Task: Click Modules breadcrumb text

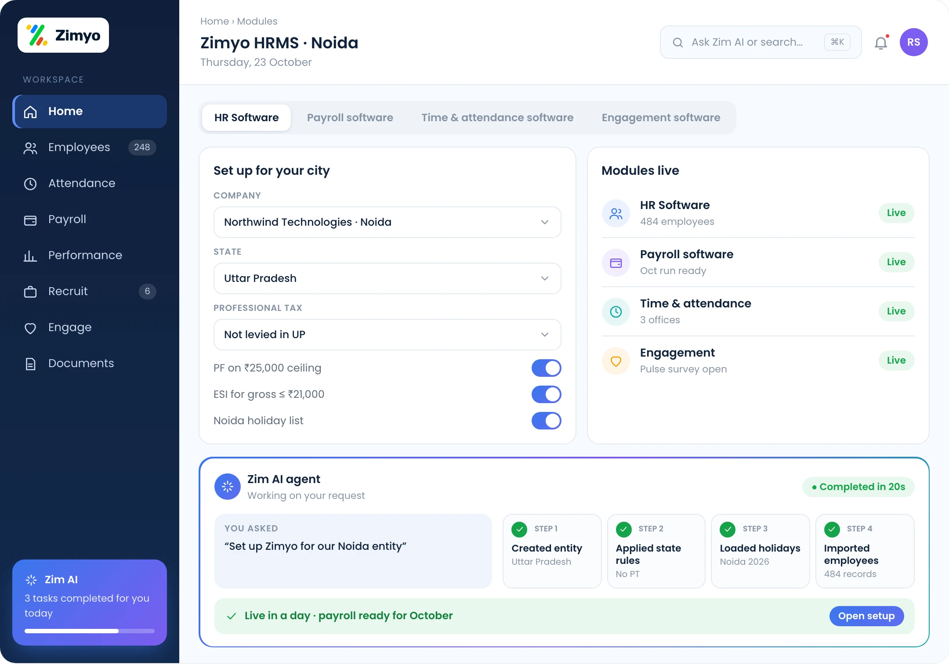Action: point(257,21)
